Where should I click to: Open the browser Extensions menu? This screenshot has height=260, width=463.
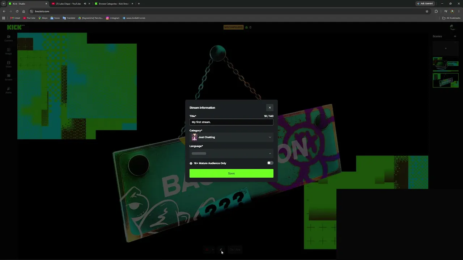click(436, 11)
